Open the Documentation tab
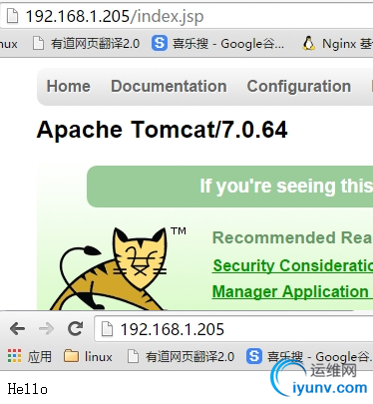Viewport: 373px width, 404px height. click(169, 87)
